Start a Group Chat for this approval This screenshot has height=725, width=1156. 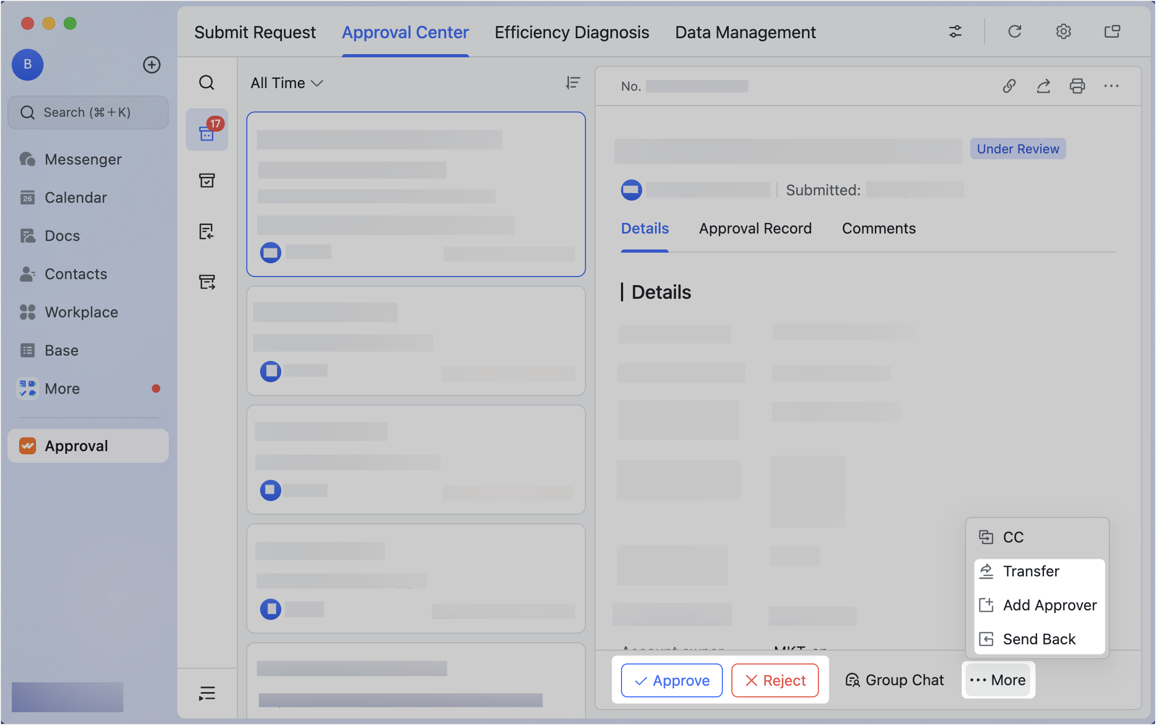tap(894, 680)
